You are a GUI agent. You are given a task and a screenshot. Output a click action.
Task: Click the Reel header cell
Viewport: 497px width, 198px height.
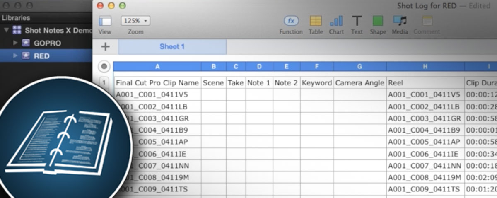425,83
